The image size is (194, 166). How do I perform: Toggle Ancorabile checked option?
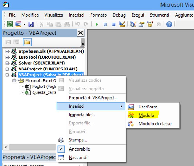click(x=91, y=149)
